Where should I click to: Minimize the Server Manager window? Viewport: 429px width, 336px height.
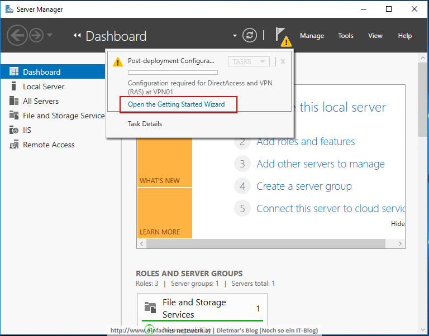(x=363, y=9)
